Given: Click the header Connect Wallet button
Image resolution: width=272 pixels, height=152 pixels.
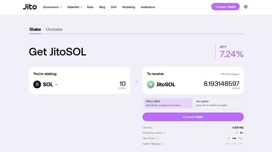Looking at the screenshot, I should [x=225, y=7].
